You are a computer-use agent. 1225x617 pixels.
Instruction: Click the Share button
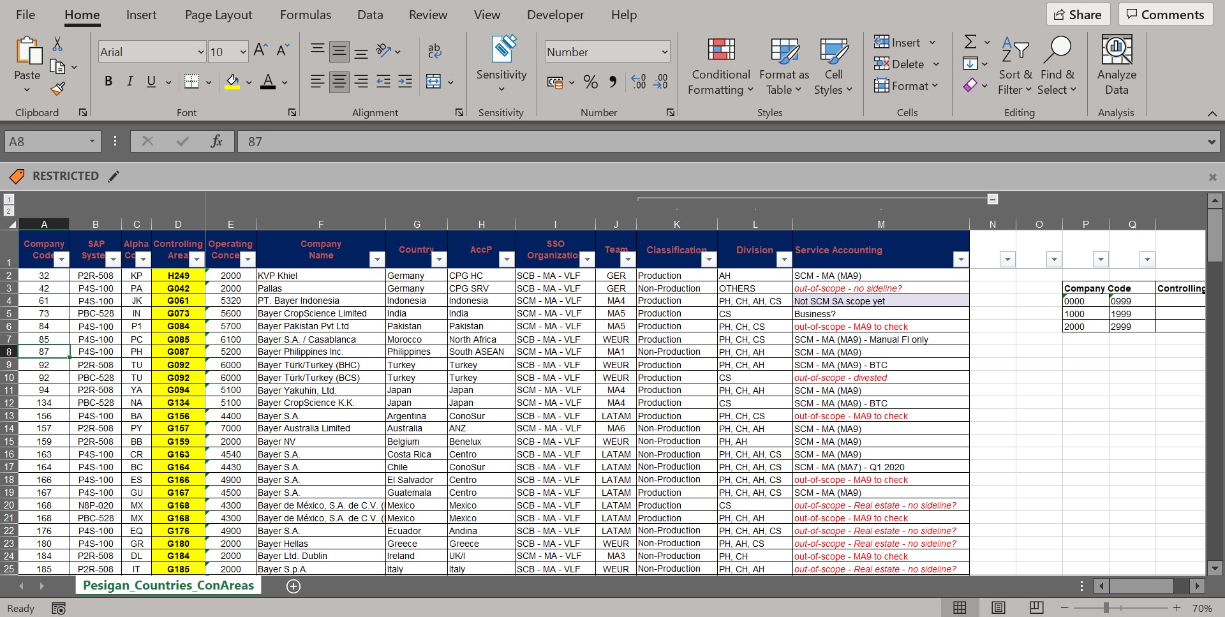[x=1078, y=15]
